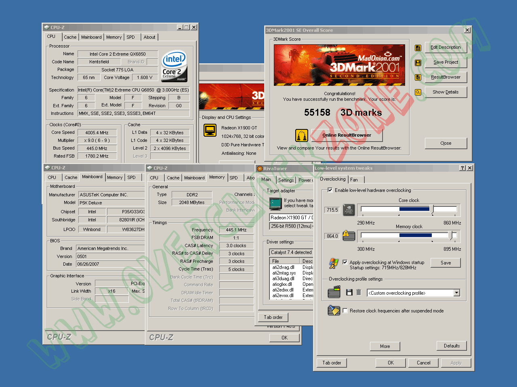517x387 pixels.
Task: Click Tab order in RivaTuner main window
Action: (273, 317)
